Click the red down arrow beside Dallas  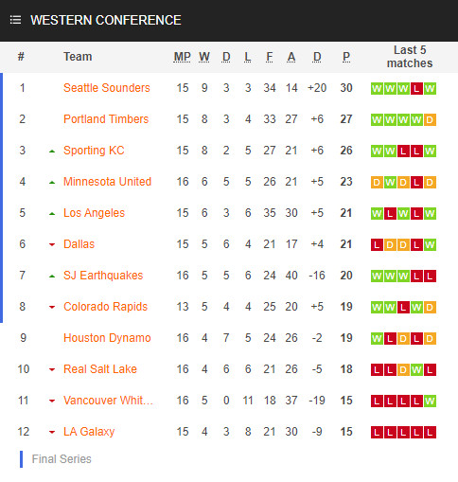point(52,244)
